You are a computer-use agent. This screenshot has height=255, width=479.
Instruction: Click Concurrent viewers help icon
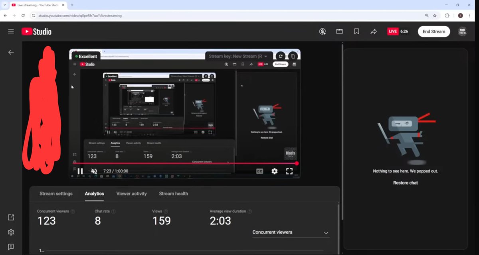tap(73, 212)
